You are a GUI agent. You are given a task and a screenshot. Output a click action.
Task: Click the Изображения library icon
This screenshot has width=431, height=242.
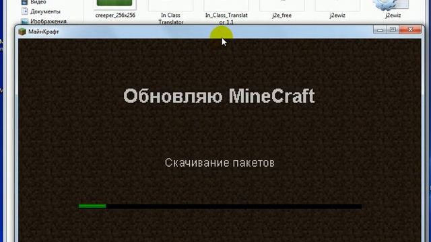(24, 21)
